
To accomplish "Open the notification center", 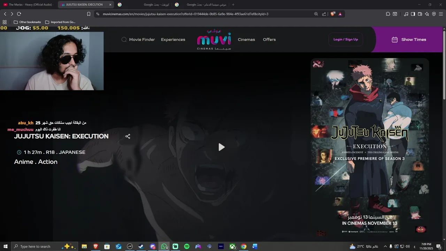I will (439, 246).
